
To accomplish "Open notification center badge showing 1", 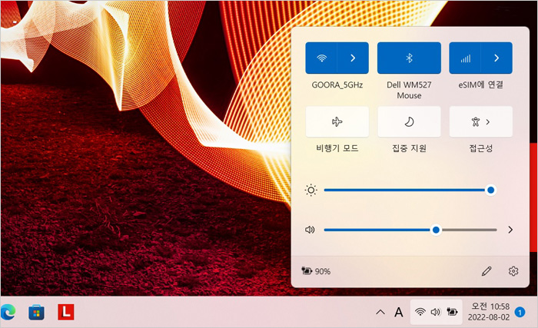I will point(520,312).
